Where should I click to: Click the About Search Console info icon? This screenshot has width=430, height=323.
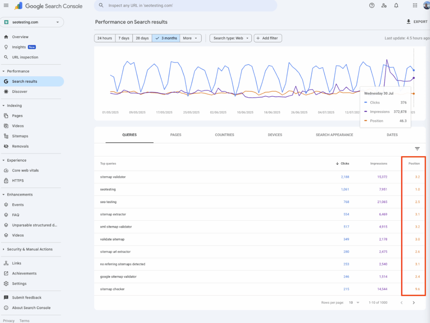(6, 307)
